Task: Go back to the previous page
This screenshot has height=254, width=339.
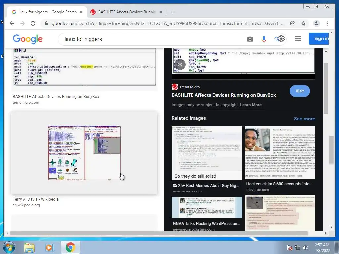Action: 12,23
